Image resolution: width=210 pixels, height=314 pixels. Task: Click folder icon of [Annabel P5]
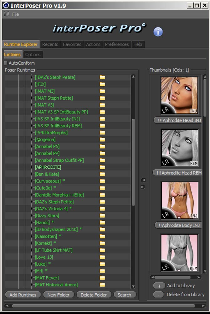click(x=102, y=146)
